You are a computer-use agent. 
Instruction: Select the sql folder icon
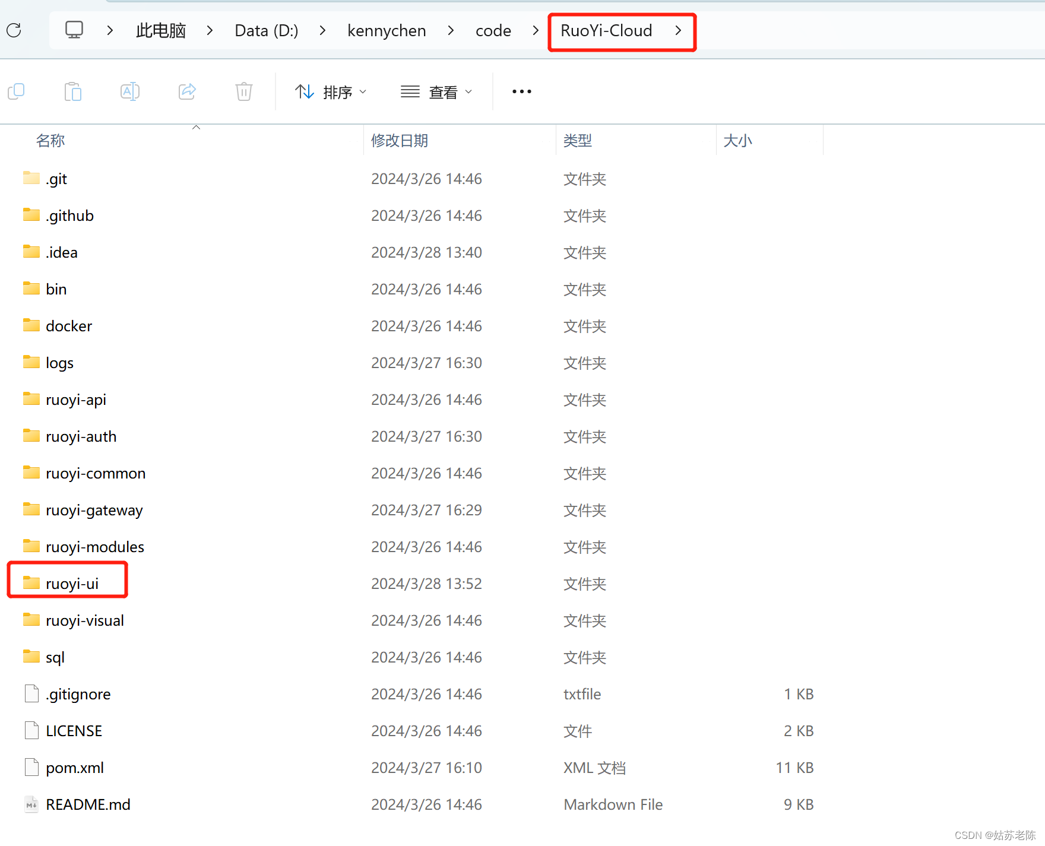tap(31, 657)
